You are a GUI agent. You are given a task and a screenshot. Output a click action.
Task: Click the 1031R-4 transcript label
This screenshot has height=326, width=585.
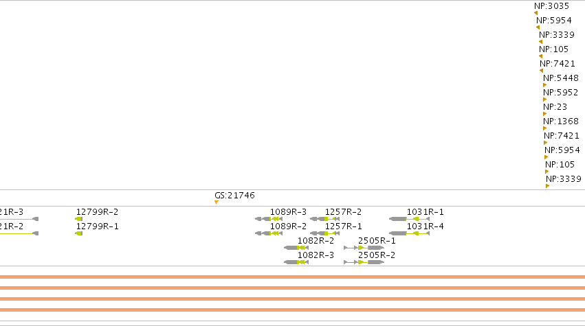coord(425,226)
